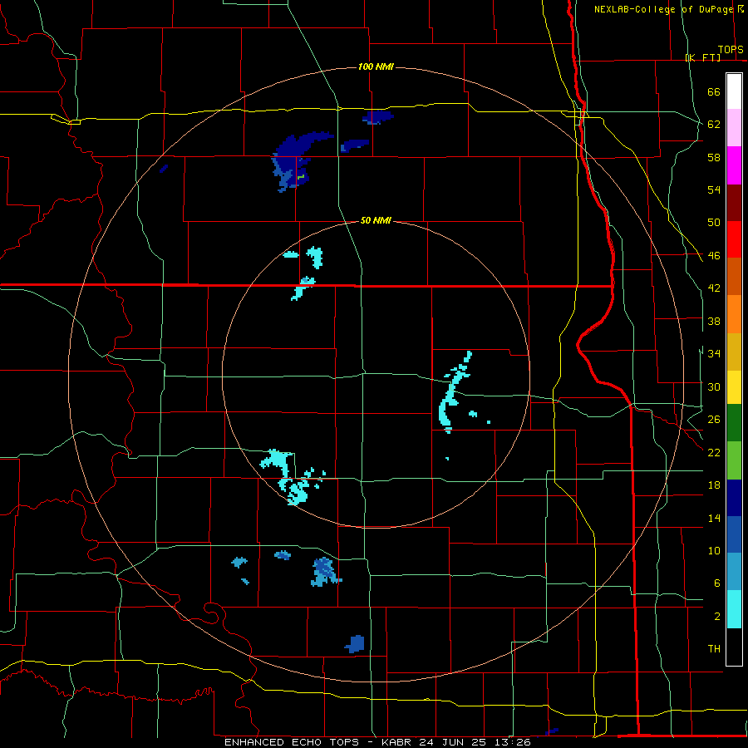Screen dimensions: 748x748
Task: Click the '100 NMI' range ring label
Action: [x=376, y=66]
